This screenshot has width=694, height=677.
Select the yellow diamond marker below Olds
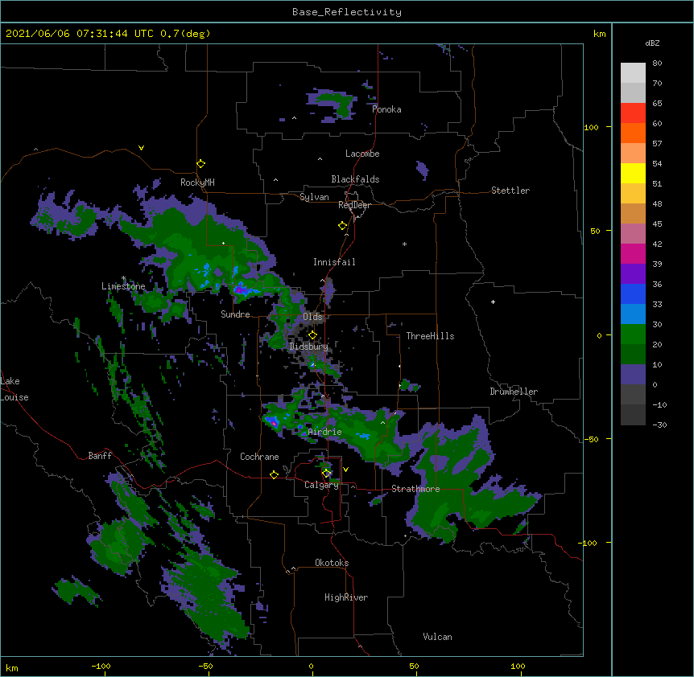pyautogui.click(x=312, y=335)
